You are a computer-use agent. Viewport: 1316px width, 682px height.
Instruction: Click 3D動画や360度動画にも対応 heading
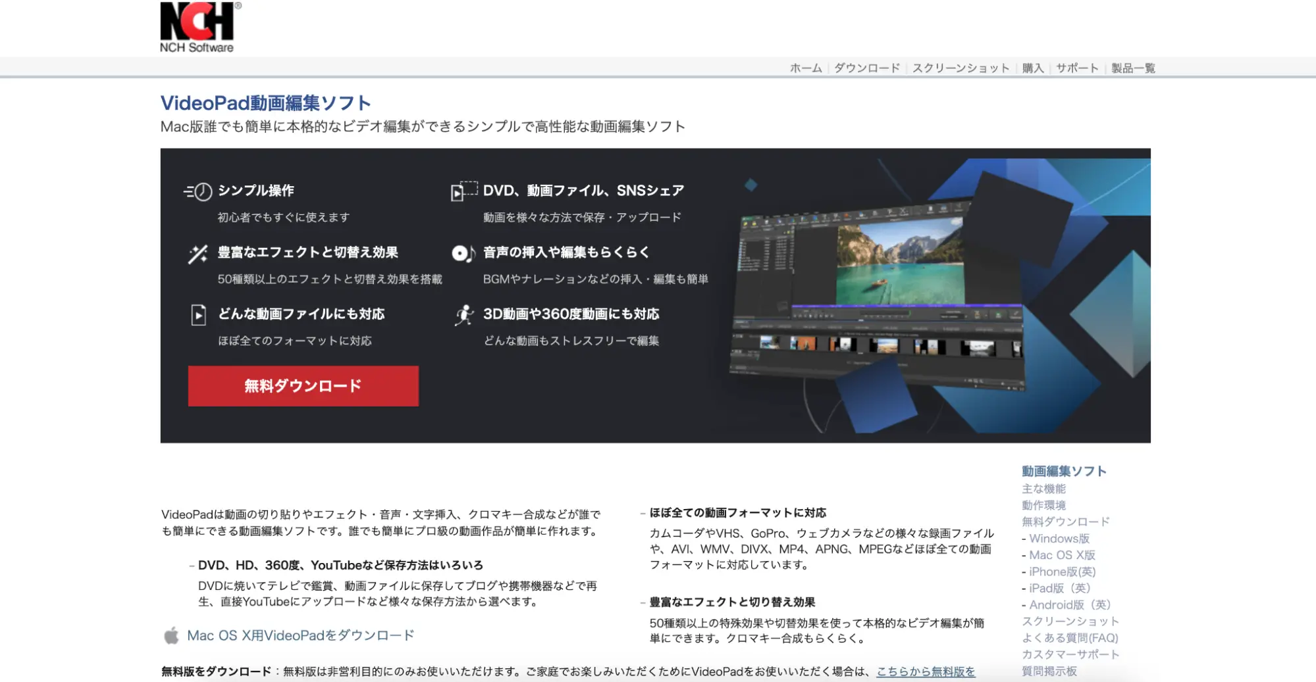coord(571,314)
